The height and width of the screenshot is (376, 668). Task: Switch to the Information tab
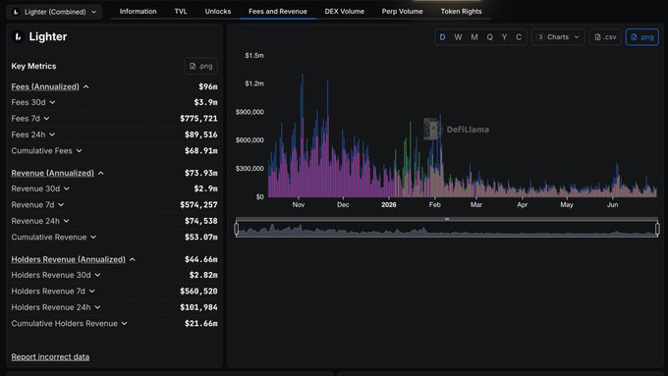point(139,12)
